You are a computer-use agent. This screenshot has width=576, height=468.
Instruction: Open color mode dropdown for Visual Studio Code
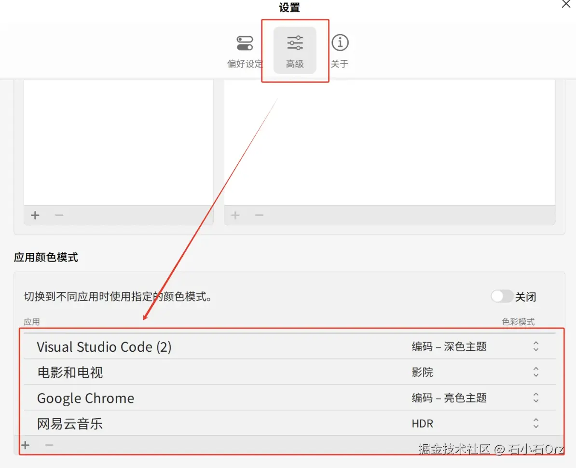coord(536,346)
